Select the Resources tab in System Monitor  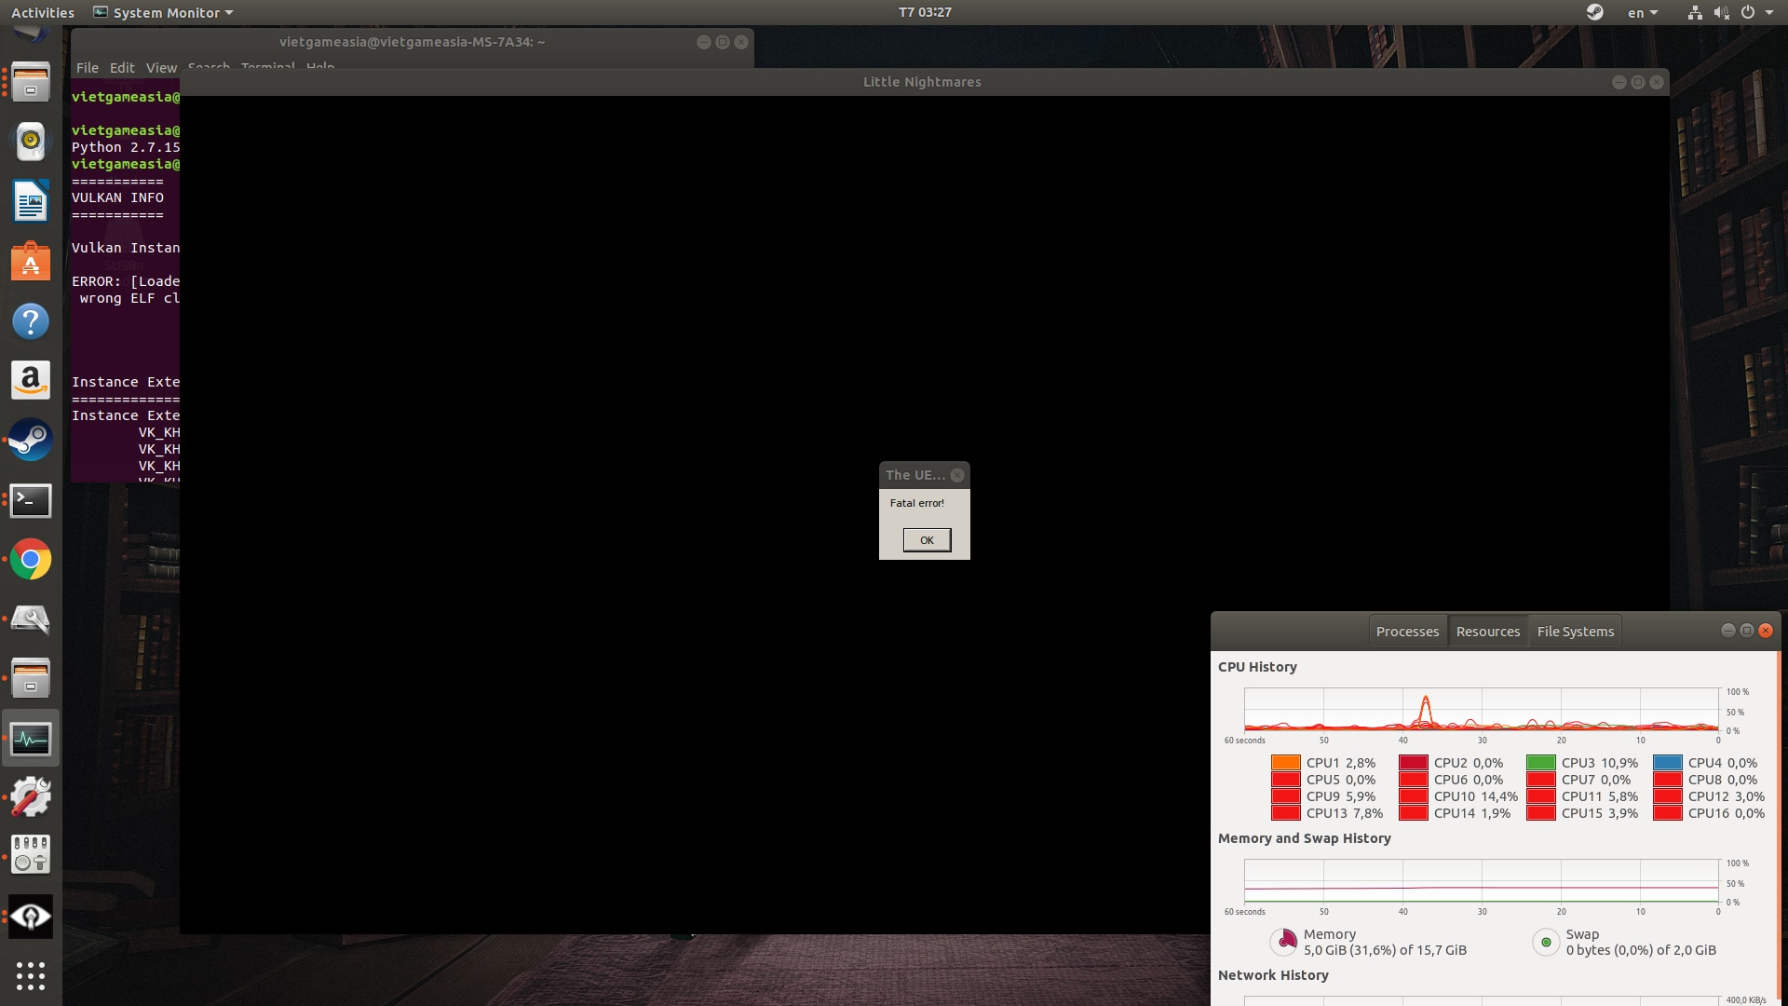point(1488,632)
